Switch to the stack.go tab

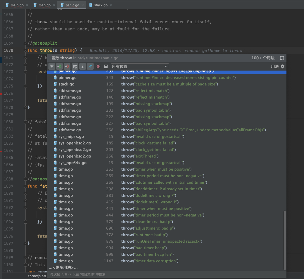pos(101,5)
